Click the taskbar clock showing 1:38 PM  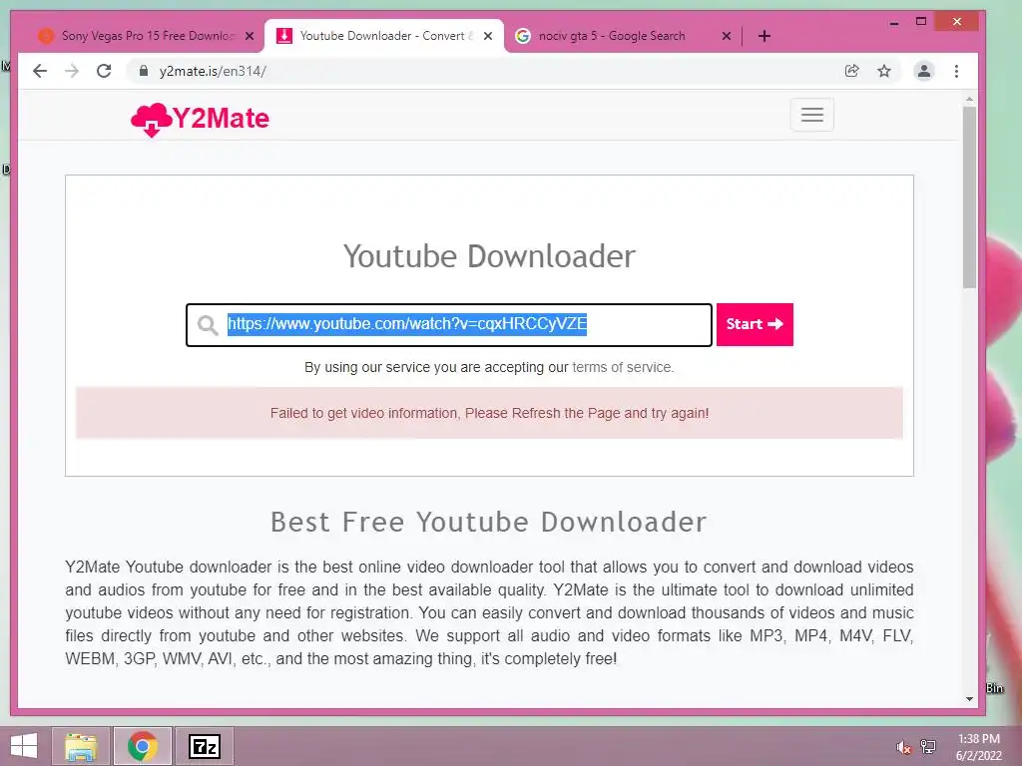[x=978, y=747]
